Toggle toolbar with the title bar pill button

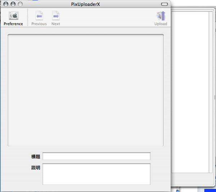pyautogui.click(x=165, y=4)
